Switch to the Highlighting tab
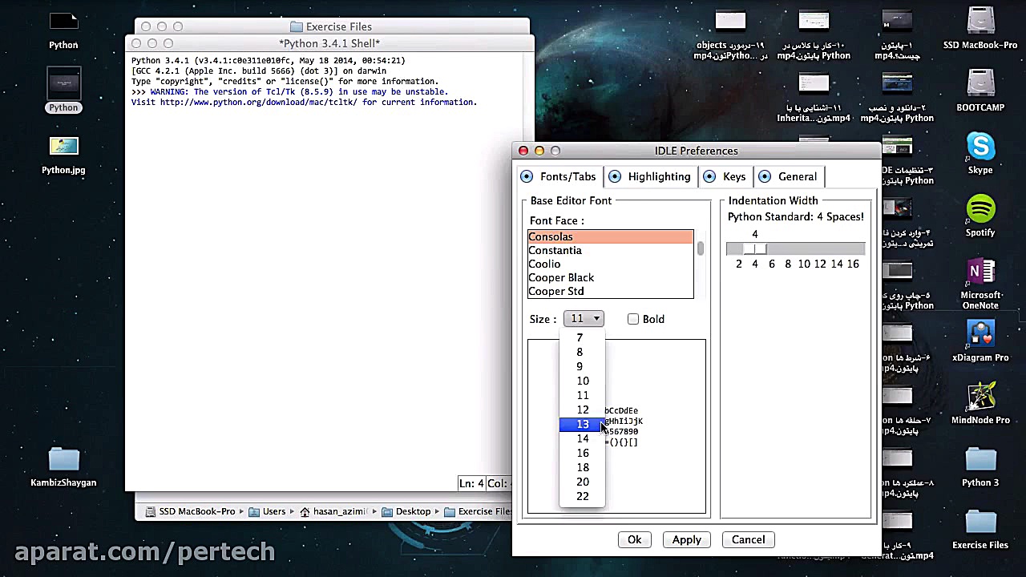This screenshot has width=1026, height=577. (x=650, y=176)
